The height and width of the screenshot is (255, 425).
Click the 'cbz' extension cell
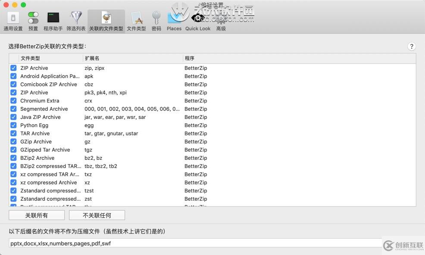coord(89,84)
